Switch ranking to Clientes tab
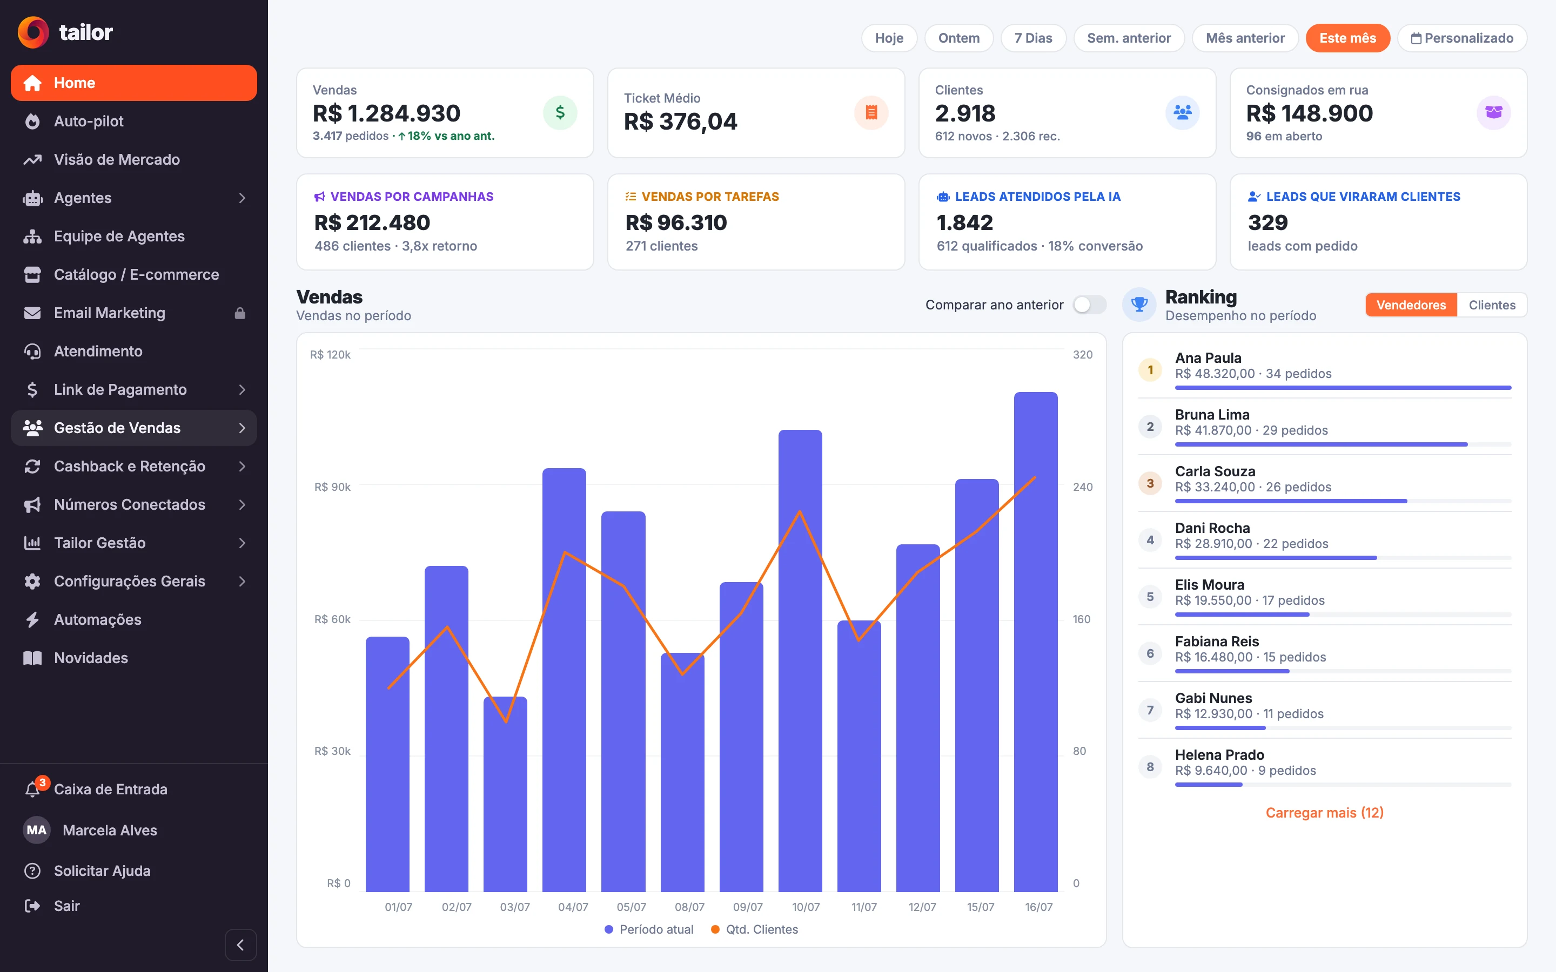This screenshot has width=1556, height=972. pyautogui.click(x=1492, y=305)
